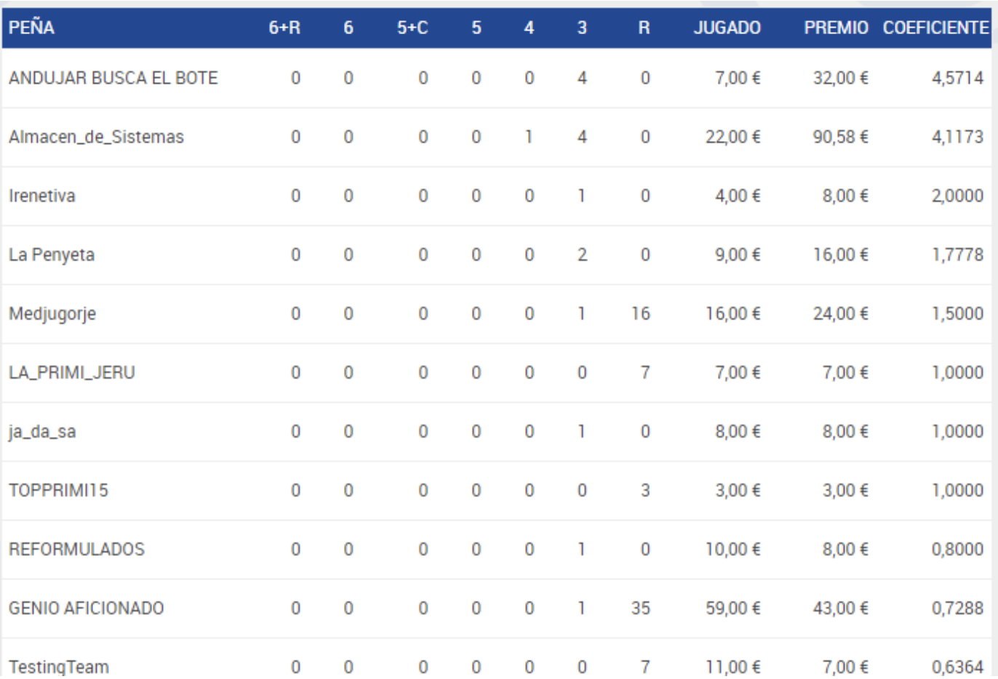The width and height of the screenshot is (998, 679).
Task: Select the LA_PRIMI_JERU peña
Action: 72,372
